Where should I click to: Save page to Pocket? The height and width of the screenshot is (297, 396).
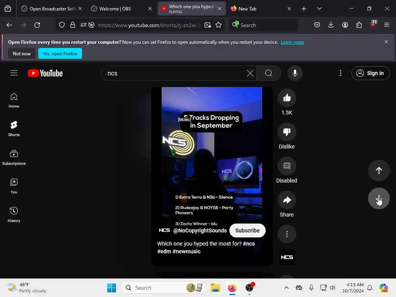click(317, 25)
